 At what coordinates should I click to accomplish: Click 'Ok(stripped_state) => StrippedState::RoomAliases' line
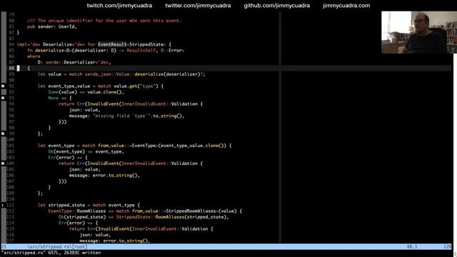pos(144,217)
